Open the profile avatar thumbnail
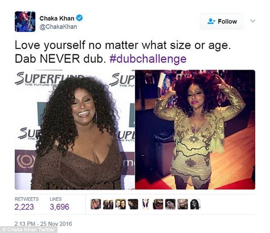Viewport: 270px width, 233px height. [25, 22]
